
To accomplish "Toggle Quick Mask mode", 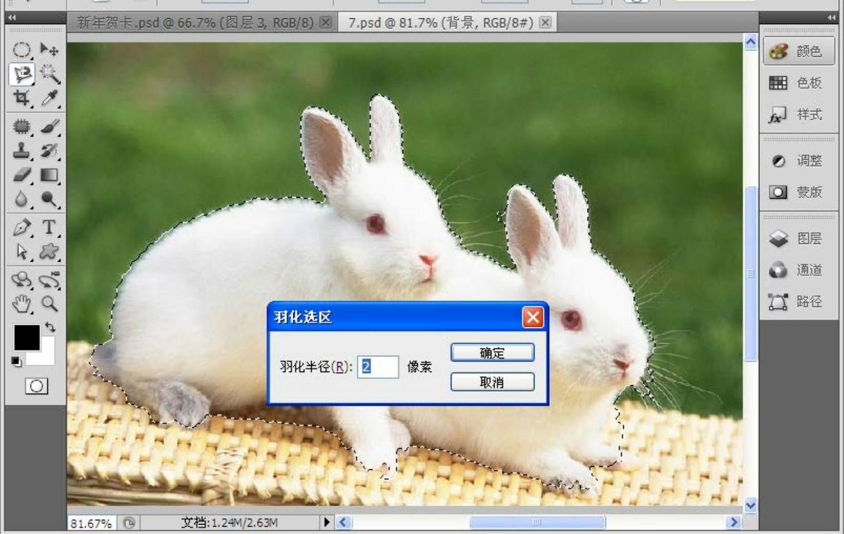I will point(36,386).
